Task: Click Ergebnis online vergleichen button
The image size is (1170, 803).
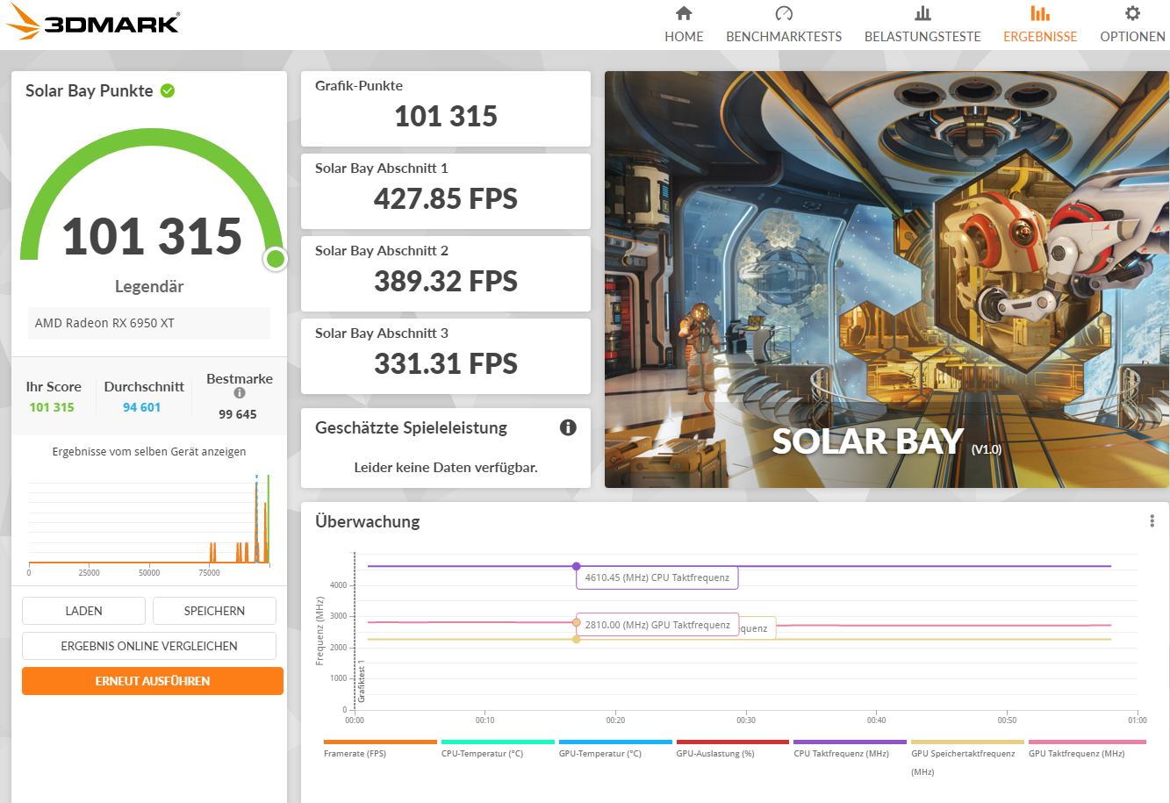Action: coord(149,646)
